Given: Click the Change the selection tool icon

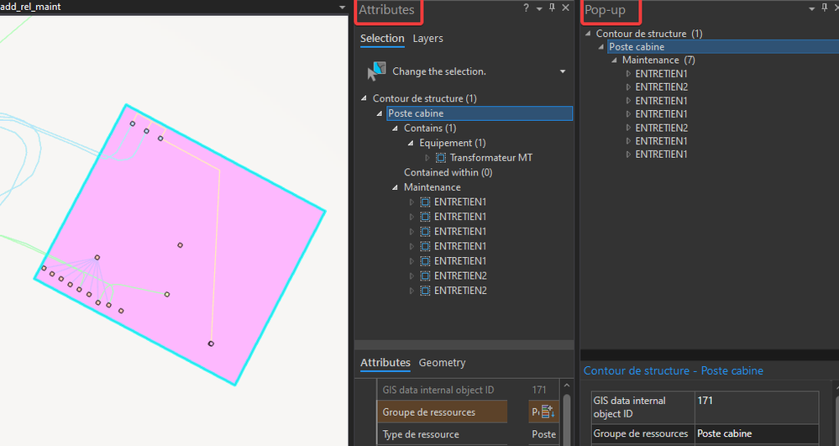Looking at the screenshot, I should (x=377, y=71).
